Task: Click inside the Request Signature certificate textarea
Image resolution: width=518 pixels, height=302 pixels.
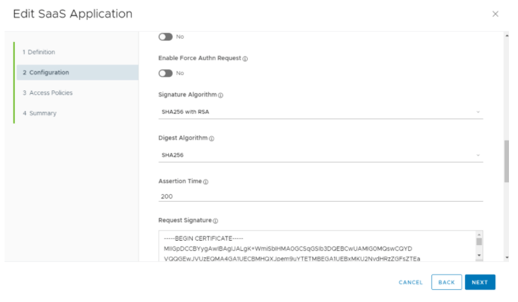Action: click(316, 249)
